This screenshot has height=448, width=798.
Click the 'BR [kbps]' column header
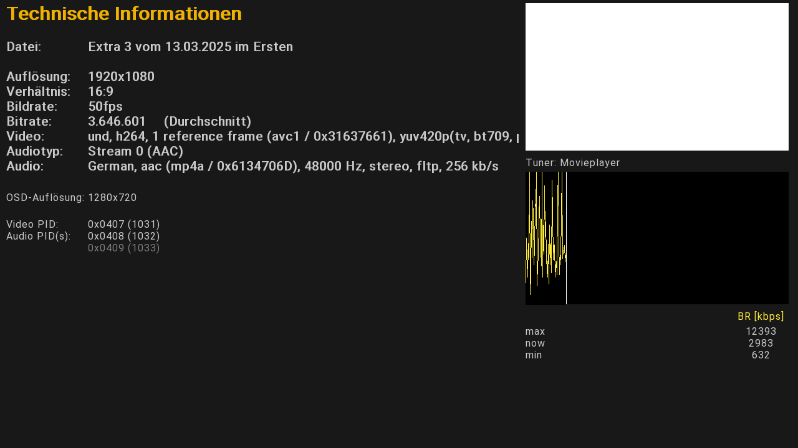click(x=760, y=316)
